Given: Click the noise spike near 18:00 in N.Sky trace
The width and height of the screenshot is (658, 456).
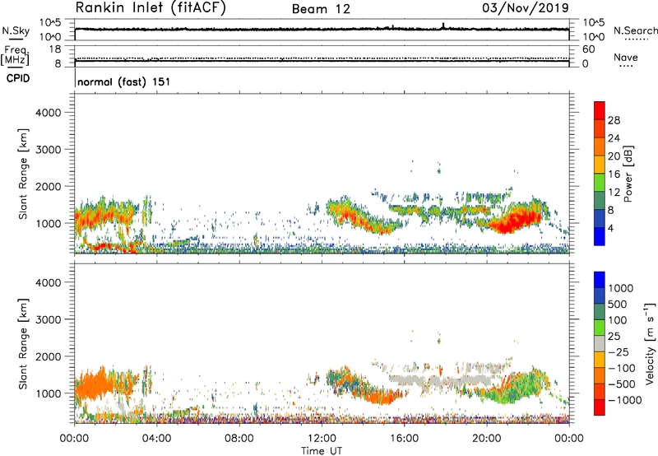Looking at the screenshot, I should pos(443,26).
